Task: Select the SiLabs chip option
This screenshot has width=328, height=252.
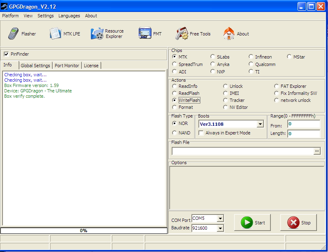Action: 212,57
